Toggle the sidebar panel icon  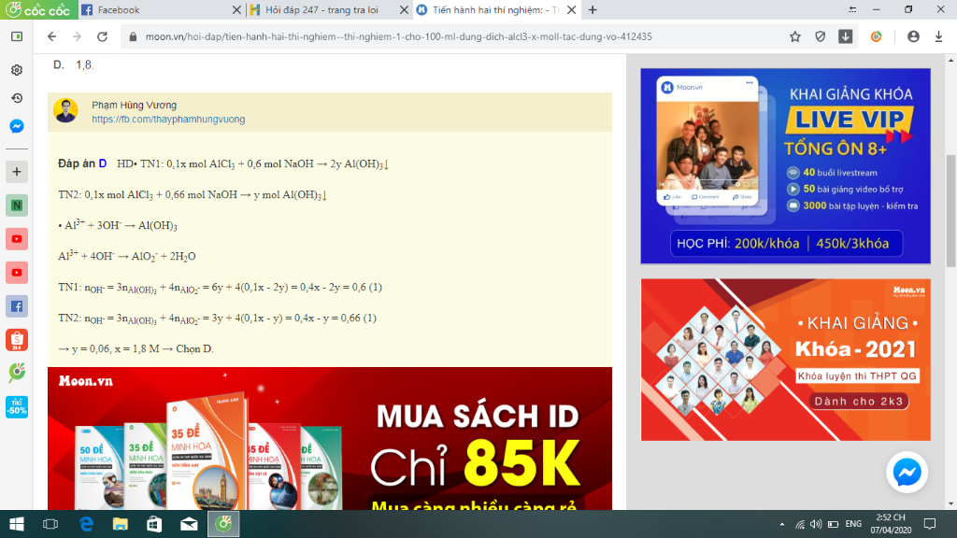tap(17, 36)
